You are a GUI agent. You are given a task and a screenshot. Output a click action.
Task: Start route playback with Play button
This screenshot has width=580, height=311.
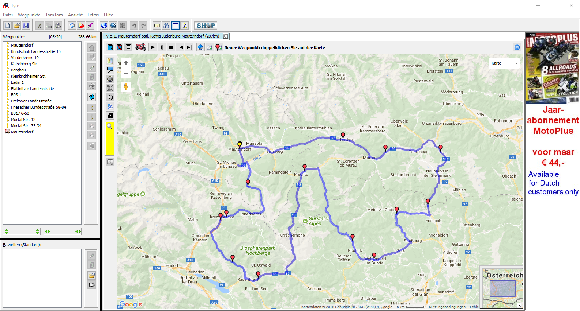[153, 47]
